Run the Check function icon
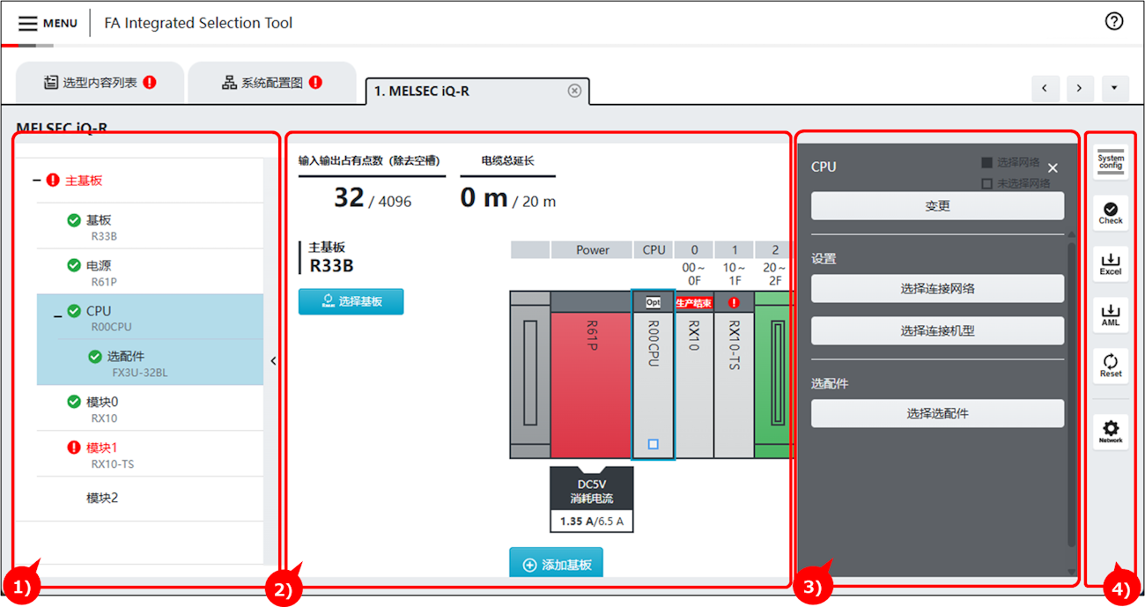 pyautogui.click(x=1111, y=211)
